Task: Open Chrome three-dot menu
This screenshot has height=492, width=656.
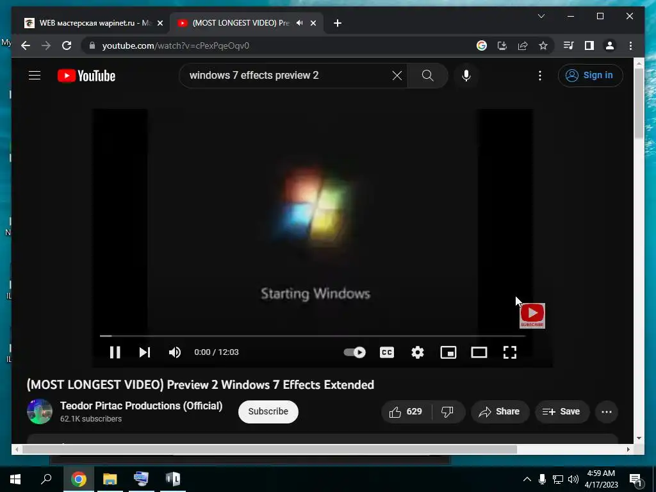Action: 630,45
